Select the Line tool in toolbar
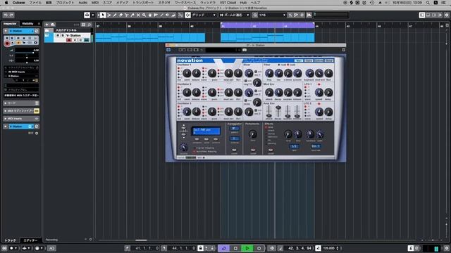 [x=161, y=15]
